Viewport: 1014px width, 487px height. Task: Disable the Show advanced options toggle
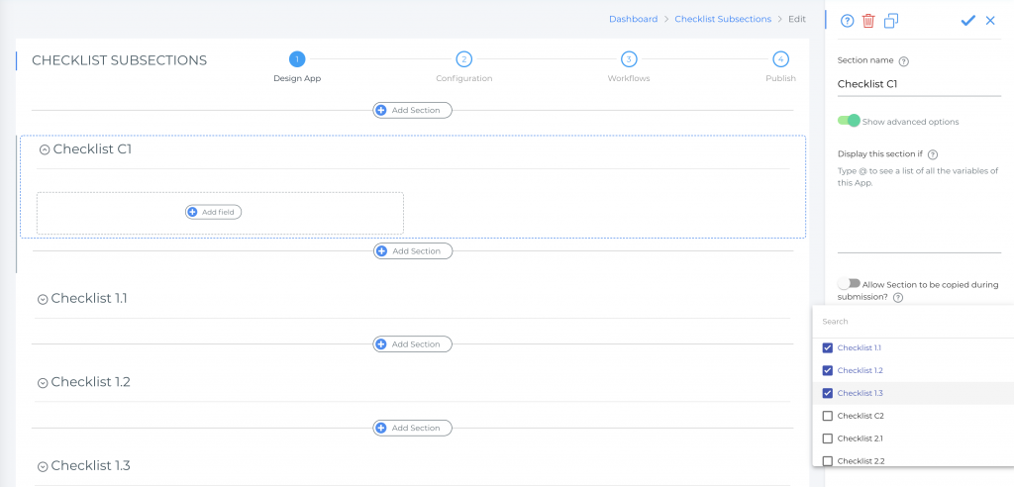coord(849,121)
